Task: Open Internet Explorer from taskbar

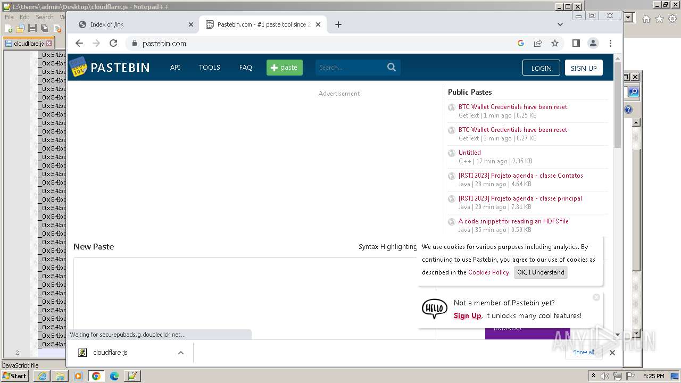Action: point(42,376)
